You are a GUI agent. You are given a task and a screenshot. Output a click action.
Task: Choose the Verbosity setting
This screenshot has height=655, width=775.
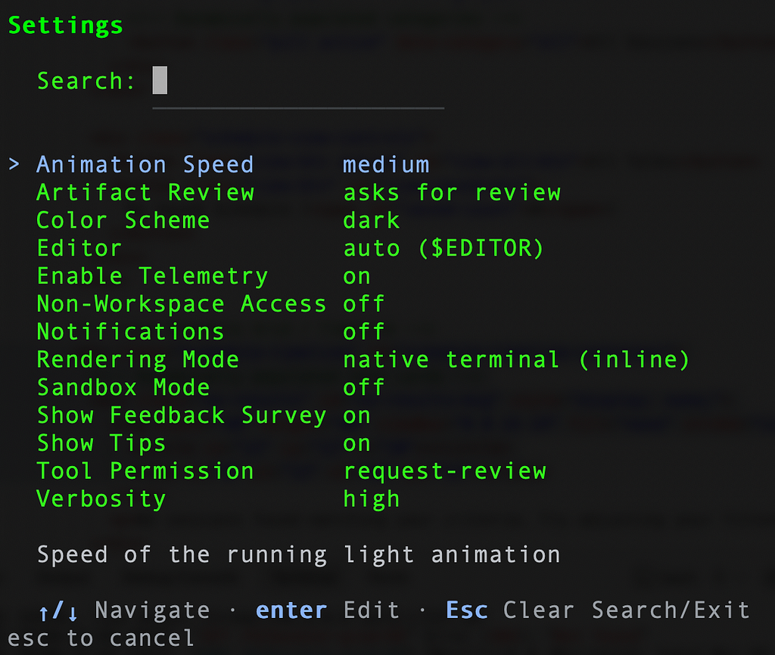tap(101, 499)
